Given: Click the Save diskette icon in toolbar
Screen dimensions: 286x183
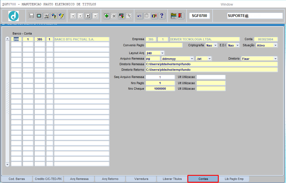Looking at the screenshot, I should tap(32, 16).
